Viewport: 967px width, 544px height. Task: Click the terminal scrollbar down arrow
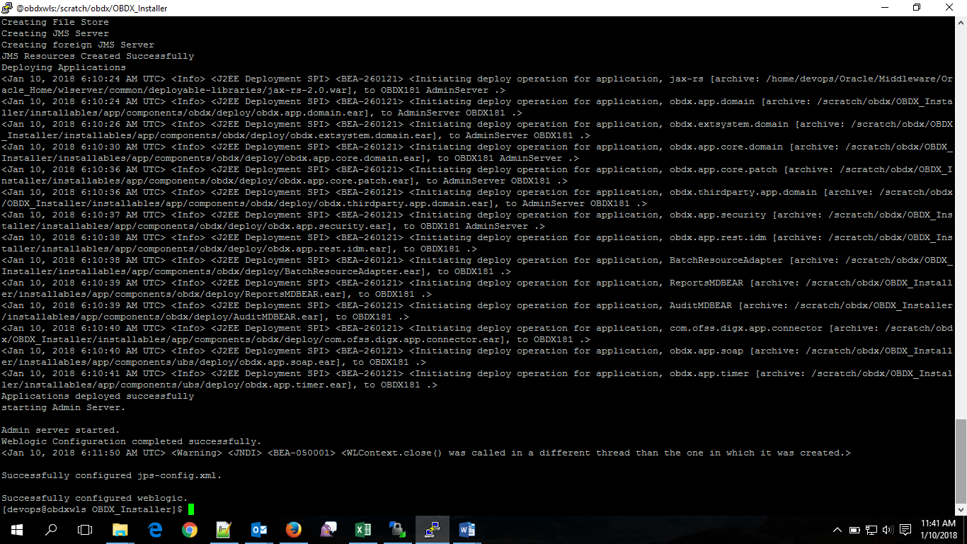click(x=961, y=509)
